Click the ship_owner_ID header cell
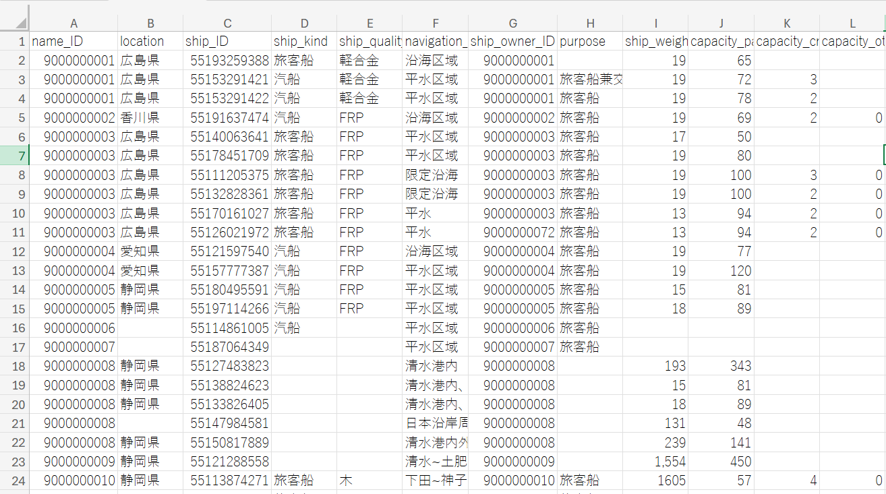 click(x=513, y=41)
